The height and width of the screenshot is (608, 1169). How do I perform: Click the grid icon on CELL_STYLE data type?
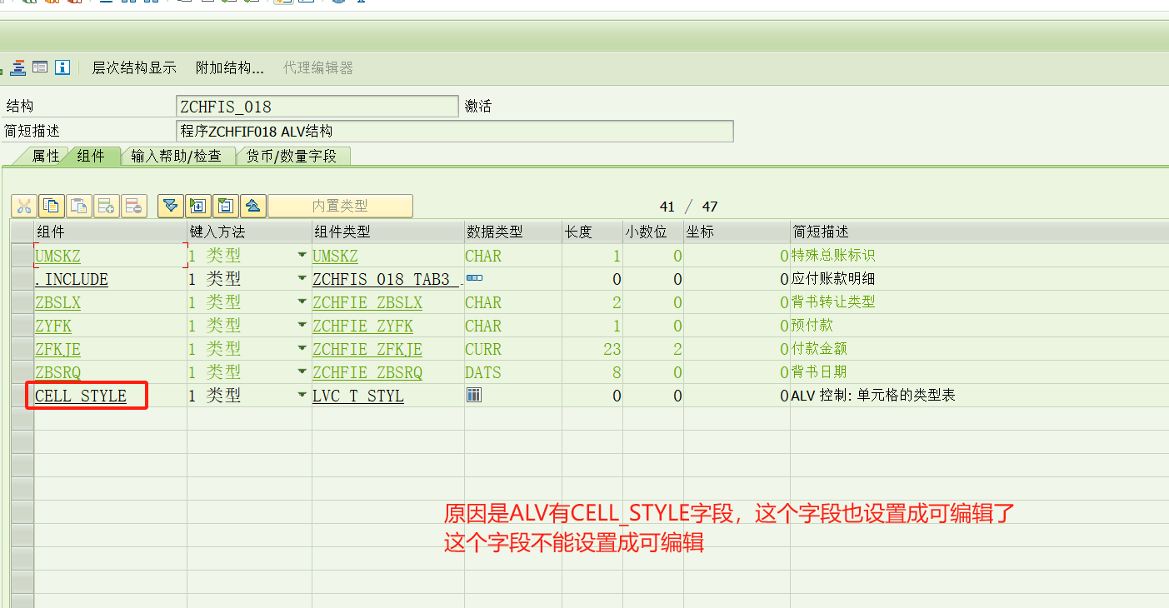coord(473,395)
